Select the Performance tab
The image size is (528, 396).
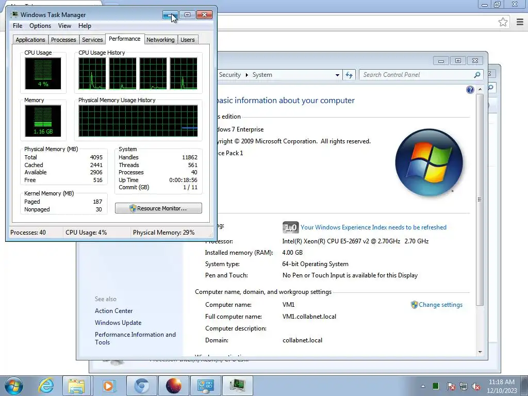(125, 39)
